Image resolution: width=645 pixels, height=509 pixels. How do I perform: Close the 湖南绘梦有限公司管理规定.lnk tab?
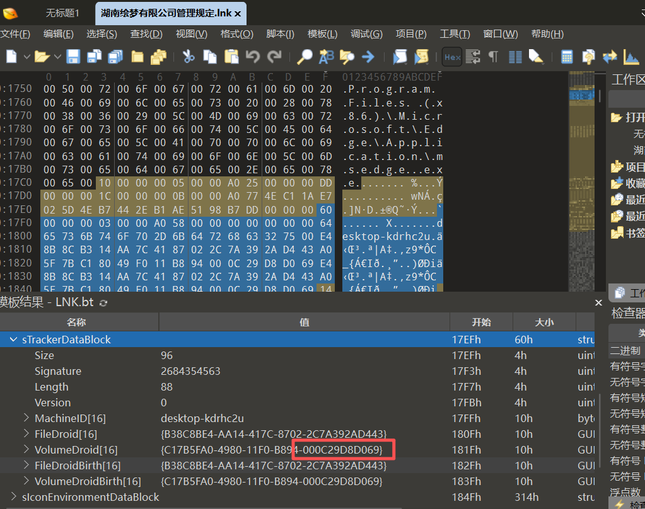pyautogui.click(x=238, y=14)
